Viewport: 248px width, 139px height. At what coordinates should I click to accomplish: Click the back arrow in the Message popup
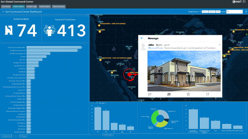[x=142, y=38]
